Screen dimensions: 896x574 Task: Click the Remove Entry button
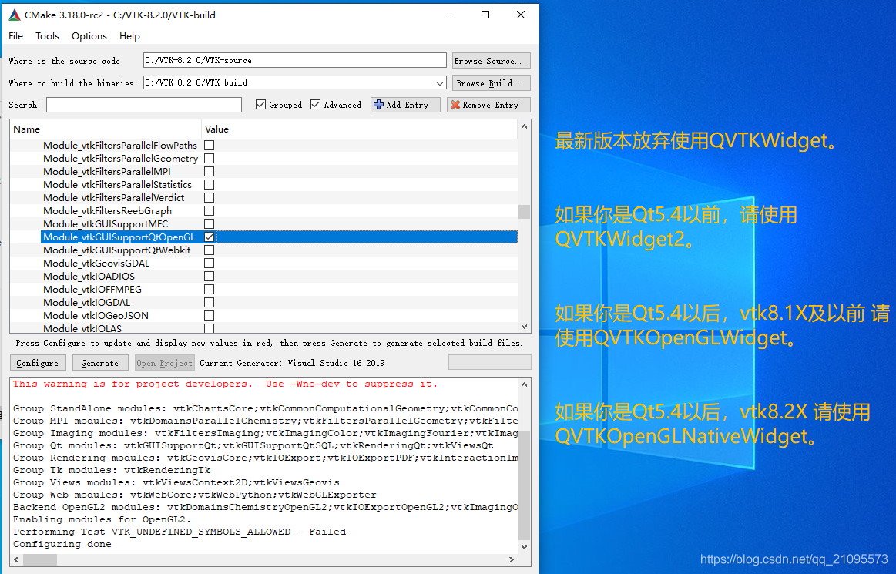[x=488, y=105]
